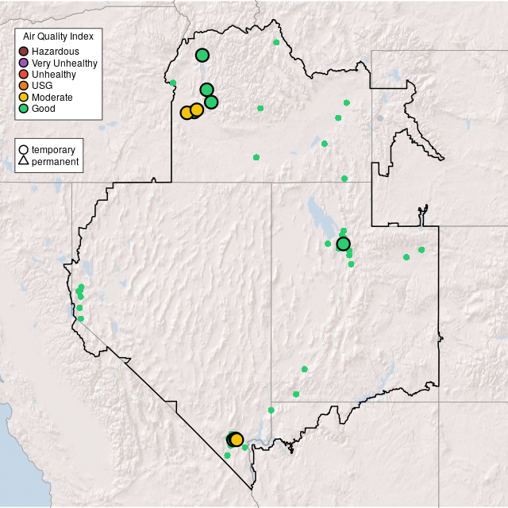Click the Air Quality Index legend title

coord(59,37)
